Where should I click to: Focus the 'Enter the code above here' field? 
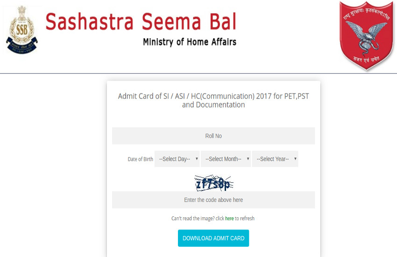[x=213, y=200]
